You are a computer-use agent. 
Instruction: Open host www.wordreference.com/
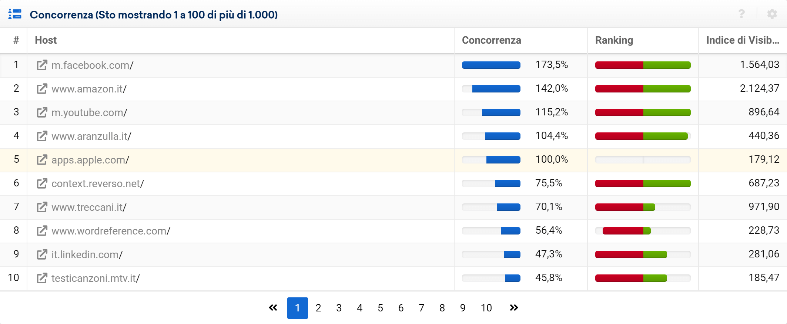click(x=111, y=231)
